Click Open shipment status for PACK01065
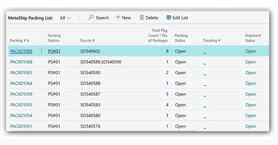 click(x=250, y=73)
